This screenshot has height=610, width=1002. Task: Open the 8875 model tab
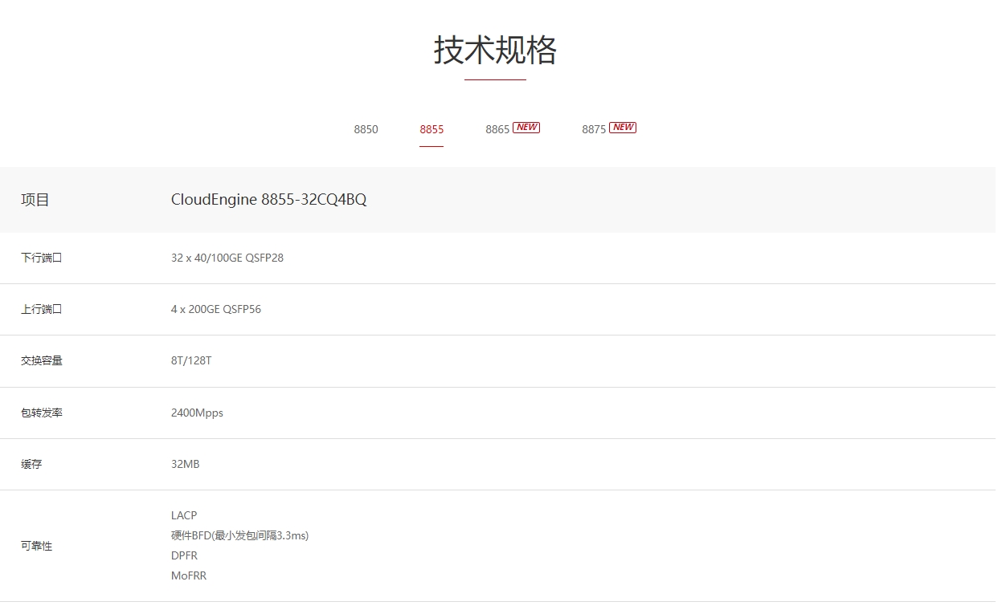(594, 129)
